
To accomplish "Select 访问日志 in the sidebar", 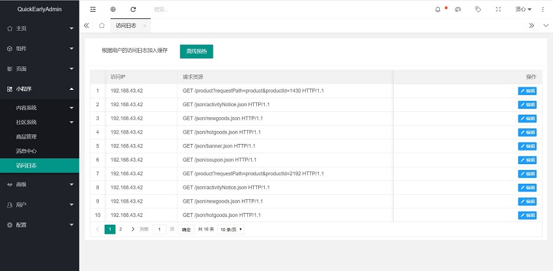I will point(40,165).
